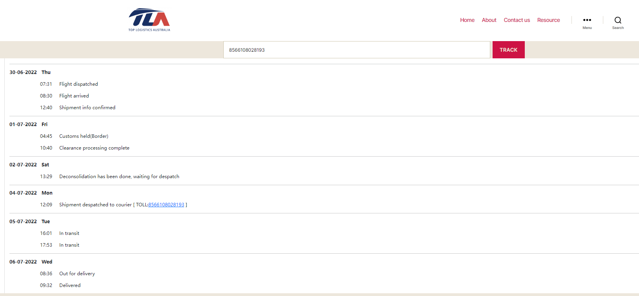
Task: Open the About menu item
Action: pos(489,20)
